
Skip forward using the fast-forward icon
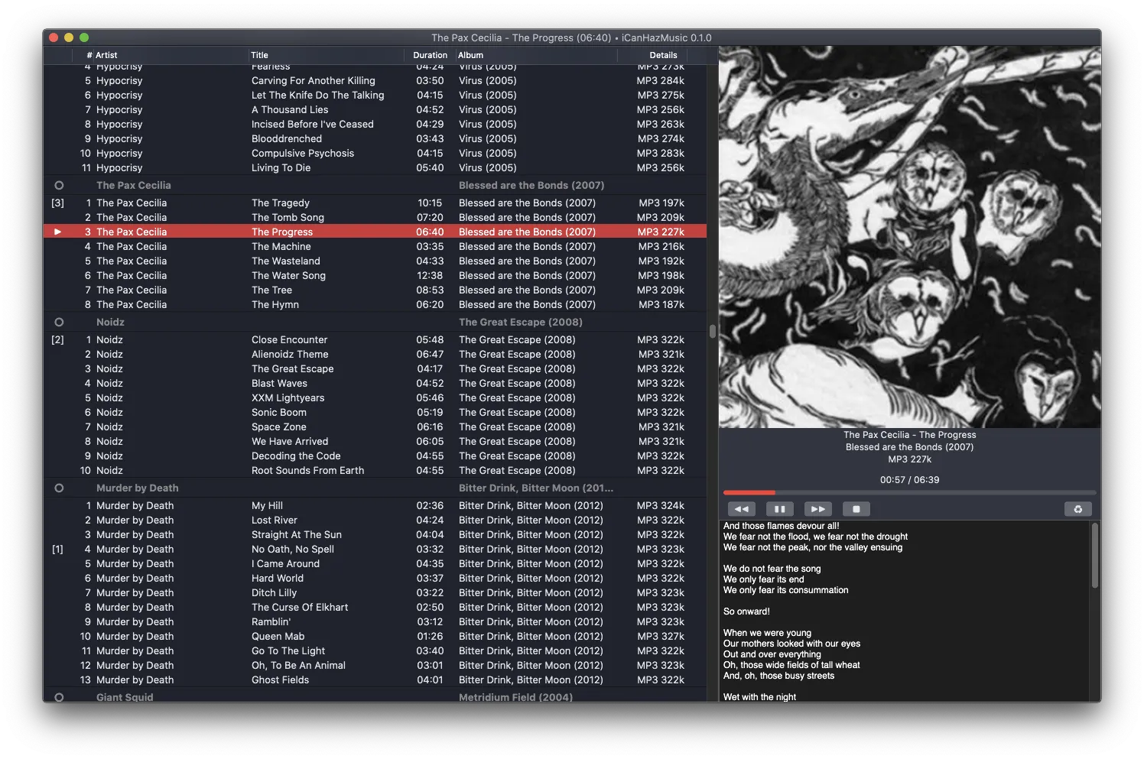[x=817, y=508]
